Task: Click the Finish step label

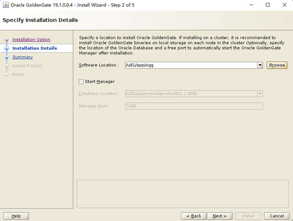Action: pos(18,75)
